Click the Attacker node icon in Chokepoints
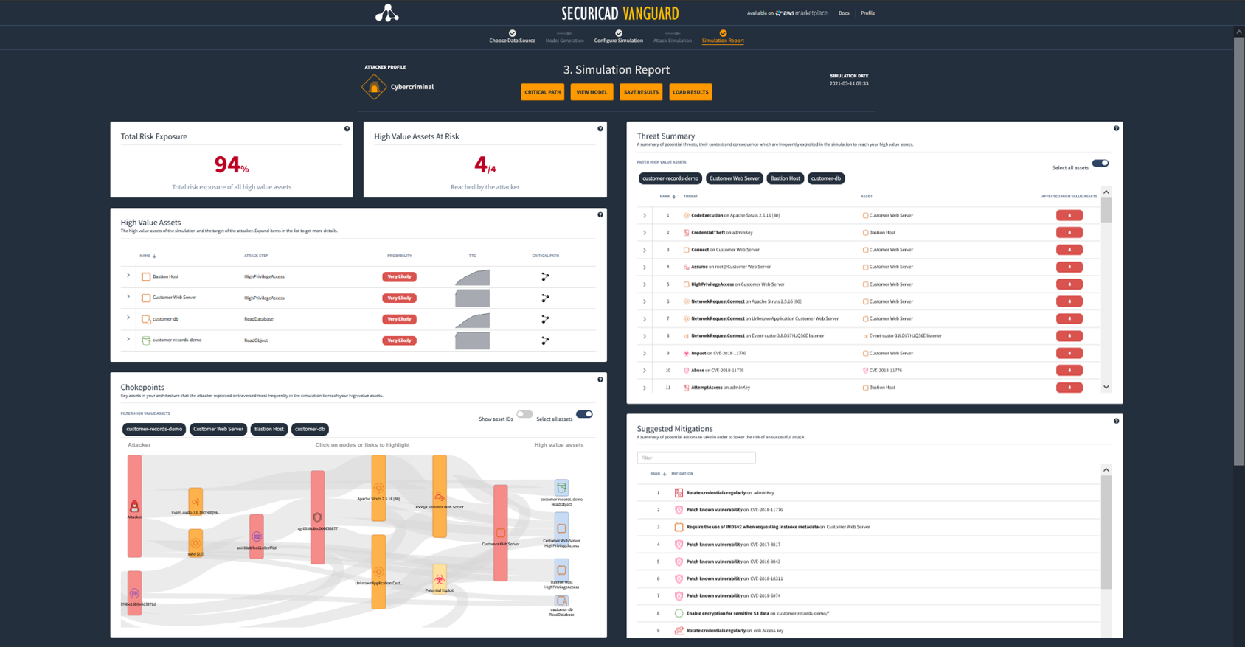The image size is (1245, 647). pos(134,506)
